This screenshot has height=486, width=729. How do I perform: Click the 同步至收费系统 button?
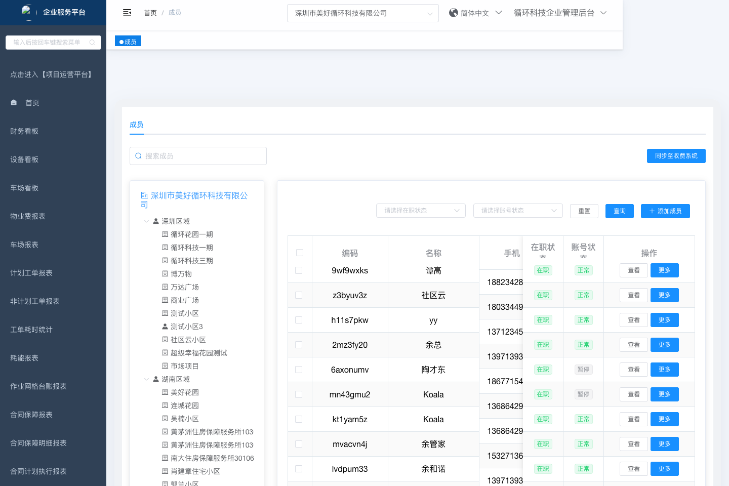pos(676,156)
